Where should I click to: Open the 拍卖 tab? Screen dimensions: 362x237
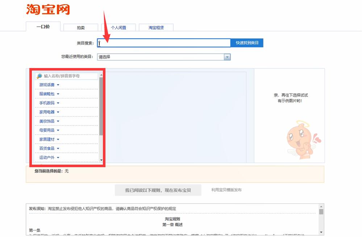tap(80, 27)
